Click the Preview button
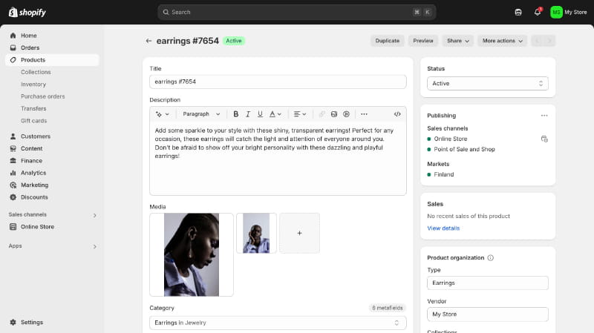 [x=422, y=41]
